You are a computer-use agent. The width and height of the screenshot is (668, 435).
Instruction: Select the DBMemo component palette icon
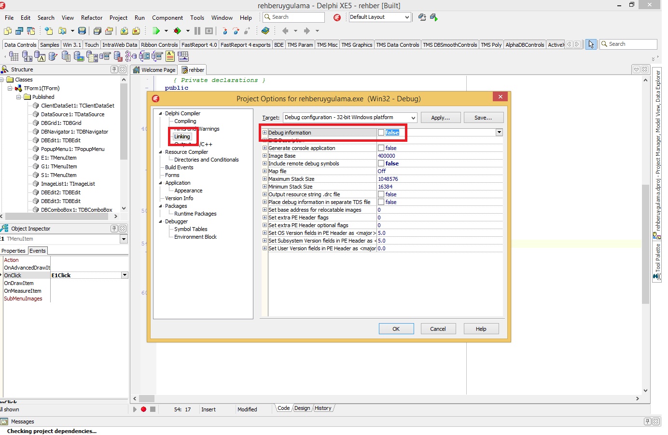(66, 56)
